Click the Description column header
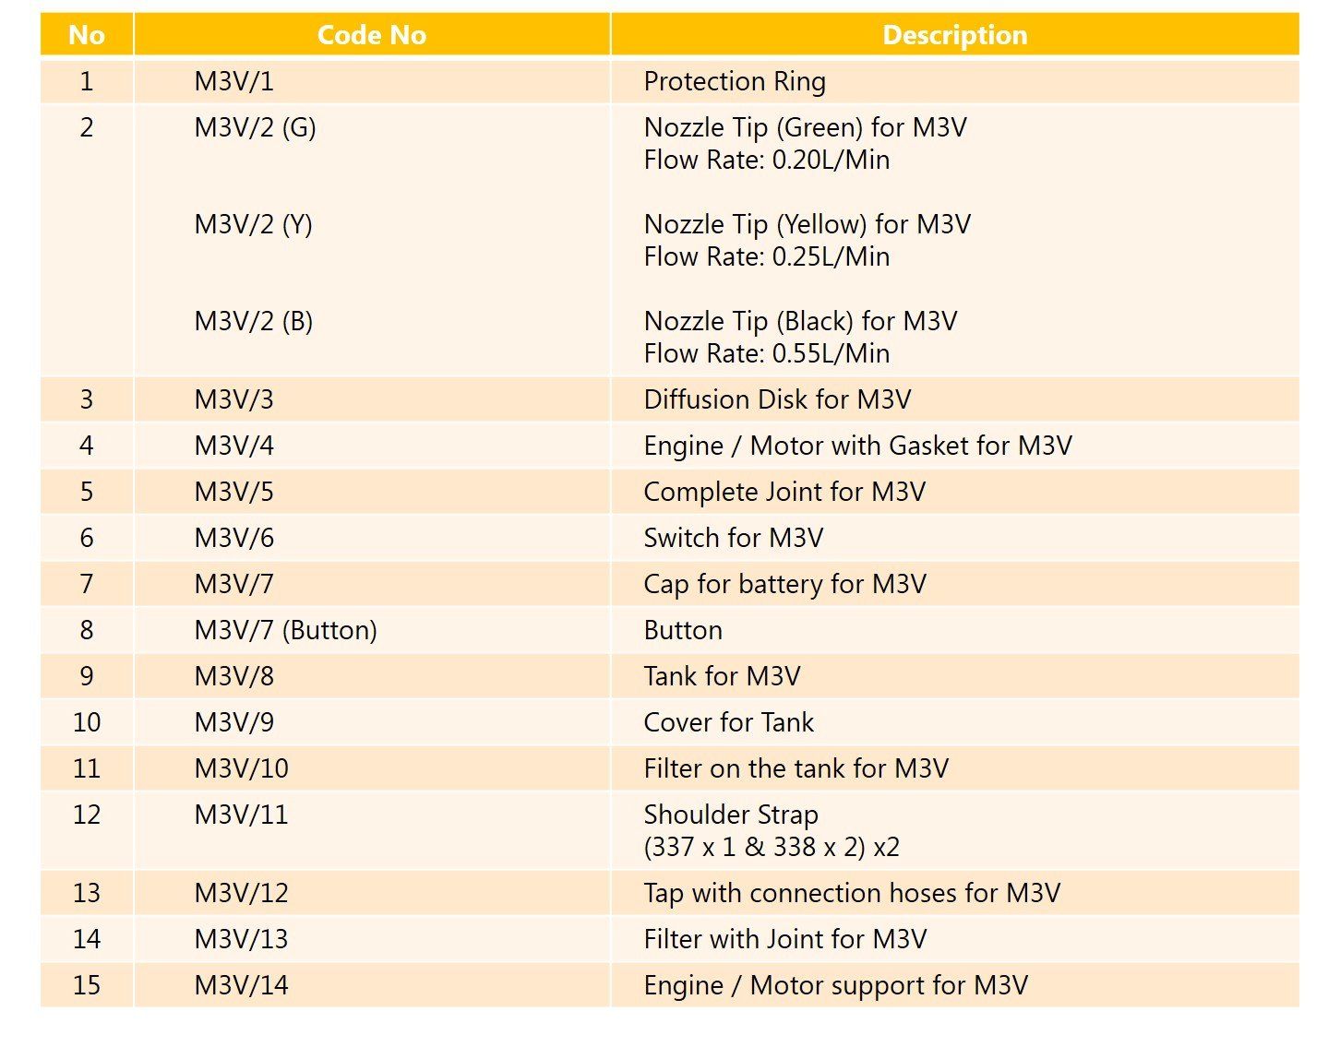 coord(955,35)
